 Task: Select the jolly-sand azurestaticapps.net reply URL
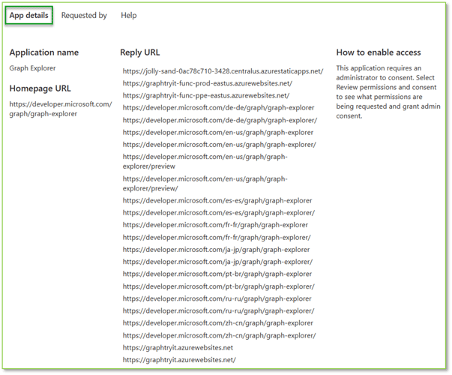(223, 71)
